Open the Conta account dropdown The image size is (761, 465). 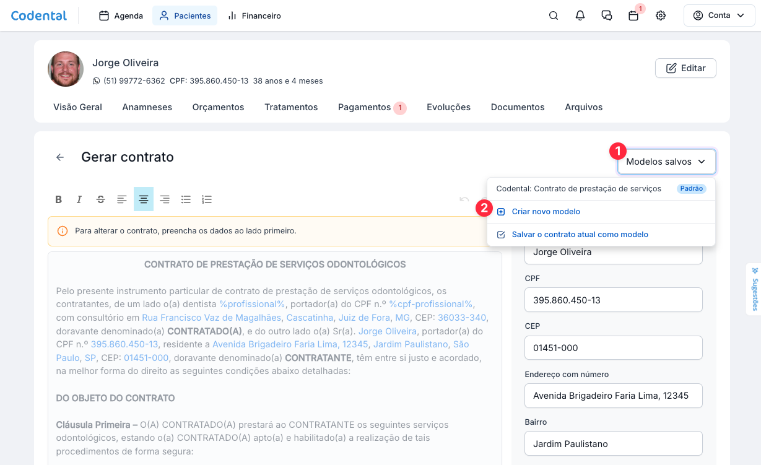(x=718, y=15)
